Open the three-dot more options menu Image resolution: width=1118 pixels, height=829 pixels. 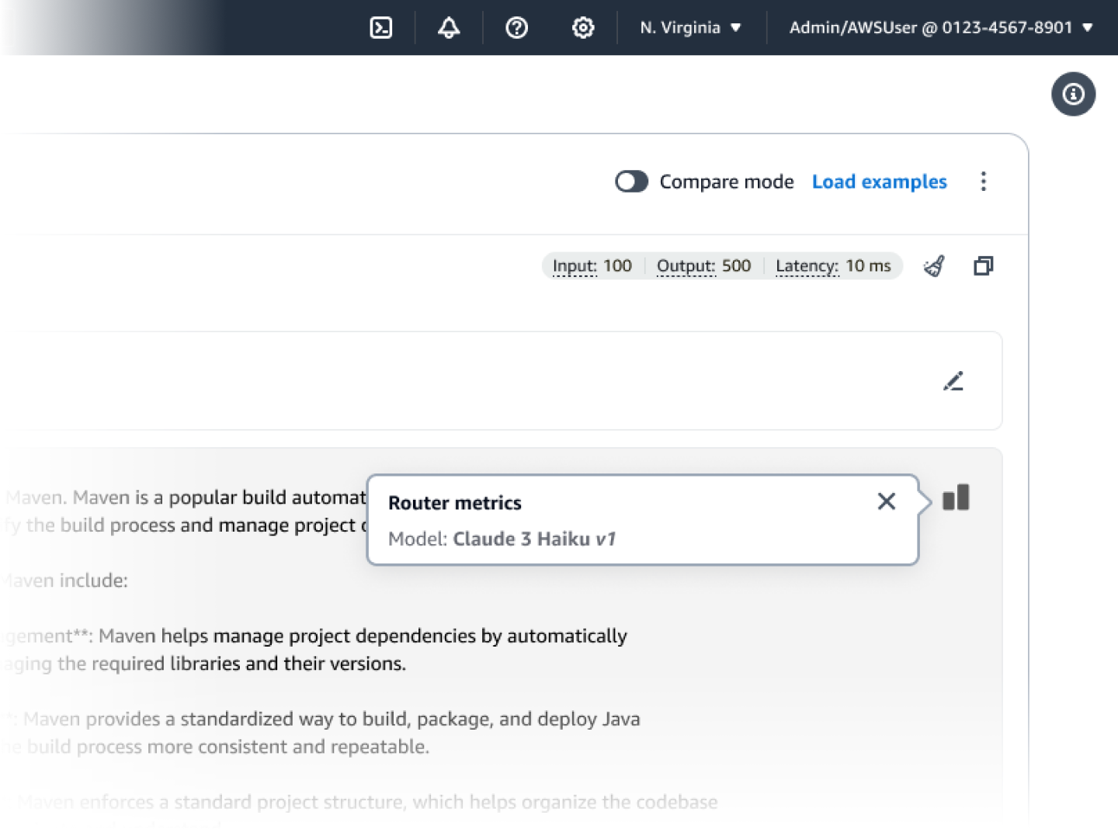pyautogui.click(x=983, y=182)
